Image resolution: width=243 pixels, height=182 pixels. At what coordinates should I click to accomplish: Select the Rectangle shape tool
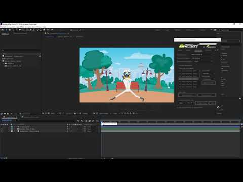pos(27,30)
